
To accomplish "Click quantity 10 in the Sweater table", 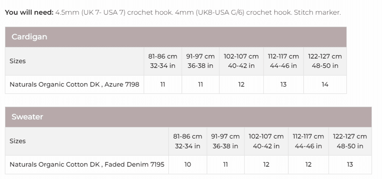I will pos(188,164).
